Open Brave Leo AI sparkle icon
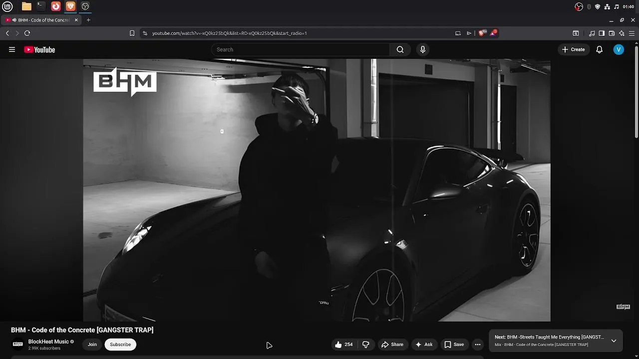The width and height of the screenshot is (639, 359). [x=622, y=33]
